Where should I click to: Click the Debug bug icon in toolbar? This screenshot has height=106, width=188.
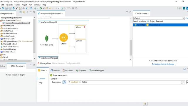tap(35, 8)
